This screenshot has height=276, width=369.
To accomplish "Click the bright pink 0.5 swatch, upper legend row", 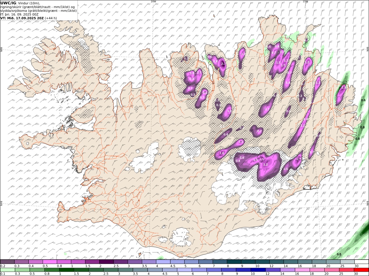I will pyautogui.click(x=50, y=262).
